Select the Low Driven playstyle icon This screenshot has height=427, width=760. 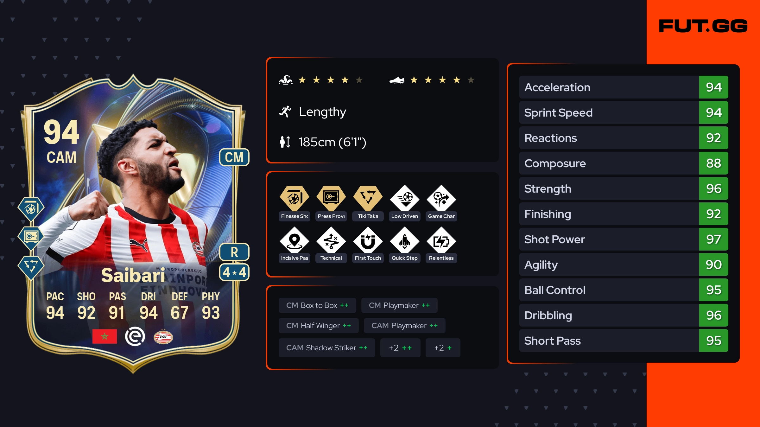click(x=404, y=198)
